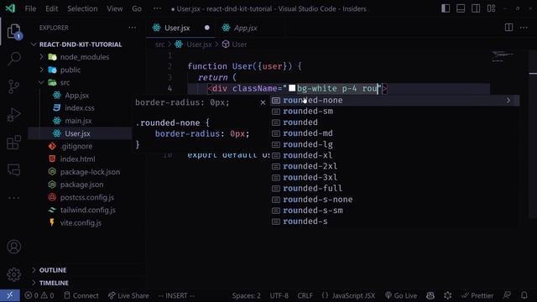Open index.css file in Explorer

point(80,108)
